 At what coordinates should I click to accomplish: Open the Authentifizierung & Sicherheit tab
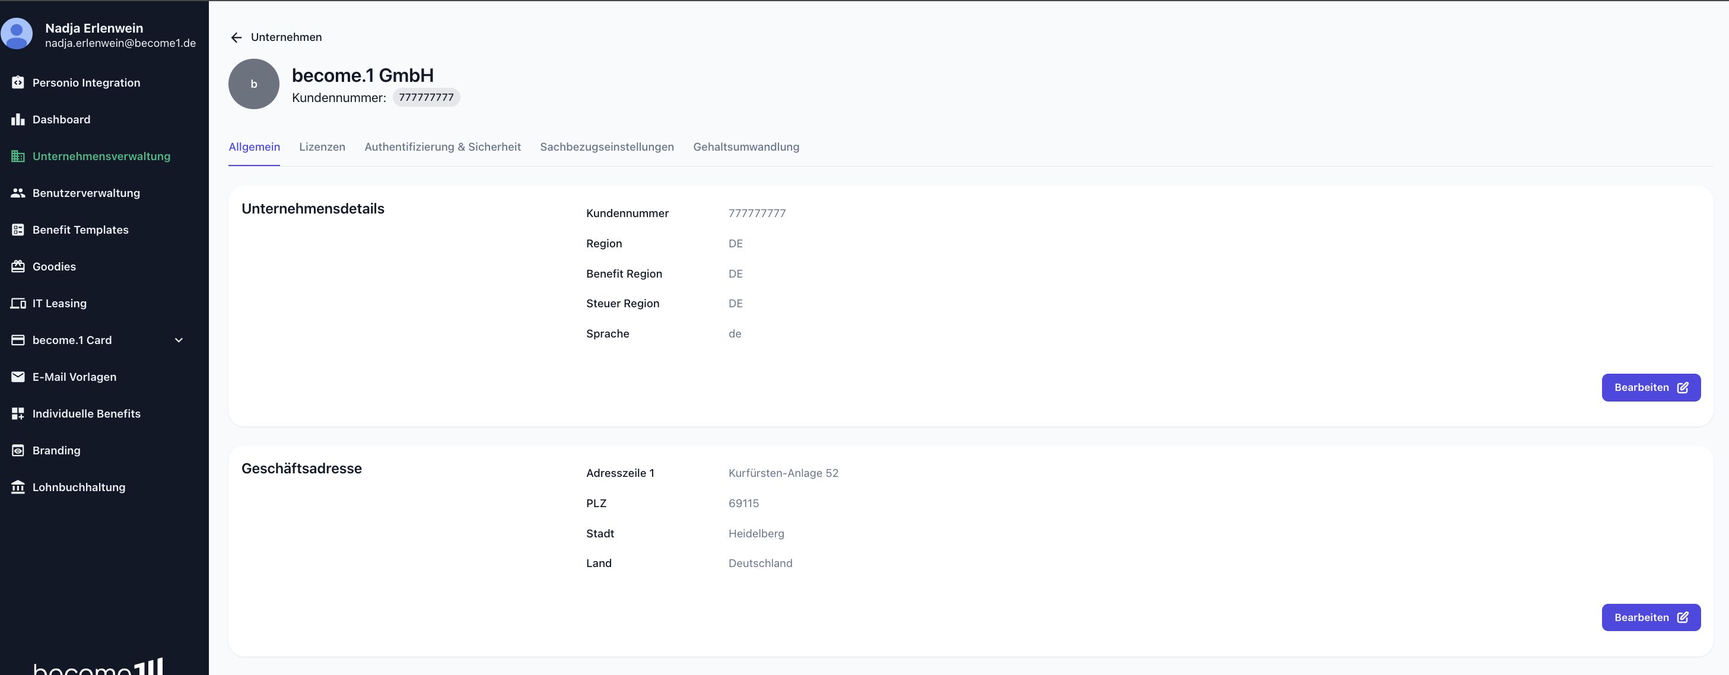coord(443,147)
